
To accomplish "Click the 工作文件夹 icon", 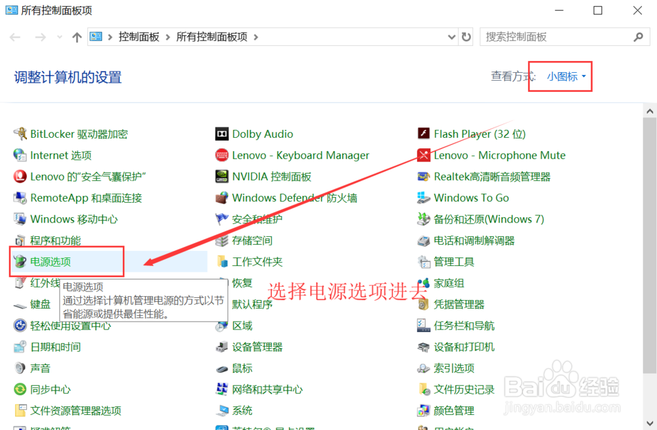I will click(221, 262).
